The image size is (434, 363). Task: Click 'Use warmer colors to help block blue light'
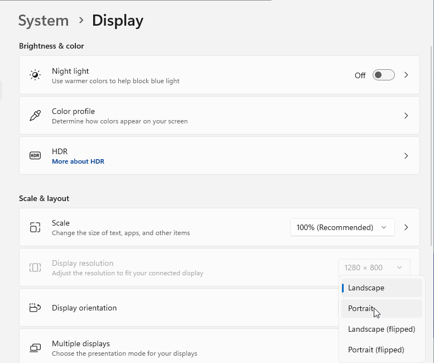click(x=115, y=81)
